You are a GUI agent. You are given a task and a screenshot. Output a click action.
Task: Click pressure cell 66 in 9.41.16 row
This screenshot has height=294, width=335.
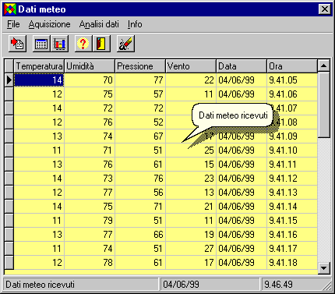[140, 235]
